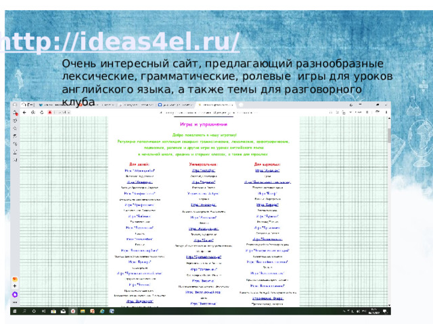Open the http://ideas4el.ru/ hyperlink on the slide
This screenshot has height=324, width=433.
(x=119, y=42)
